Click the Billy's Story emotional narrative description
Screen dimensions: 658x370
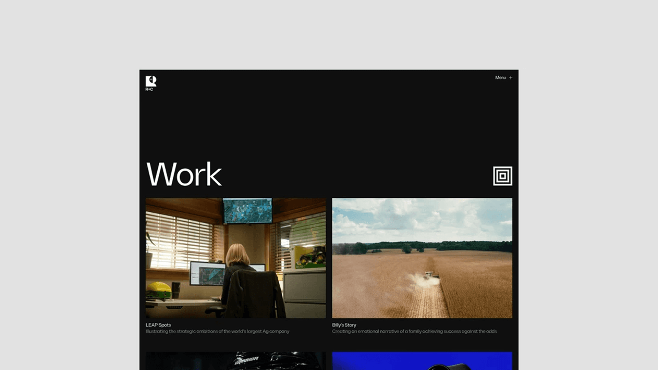click(x=414, y=331)
